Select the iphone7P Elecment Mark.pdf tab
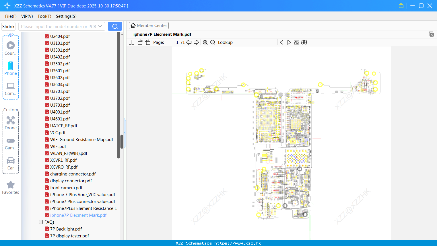The height and width of the screenshot is (246, 437). 162,34
